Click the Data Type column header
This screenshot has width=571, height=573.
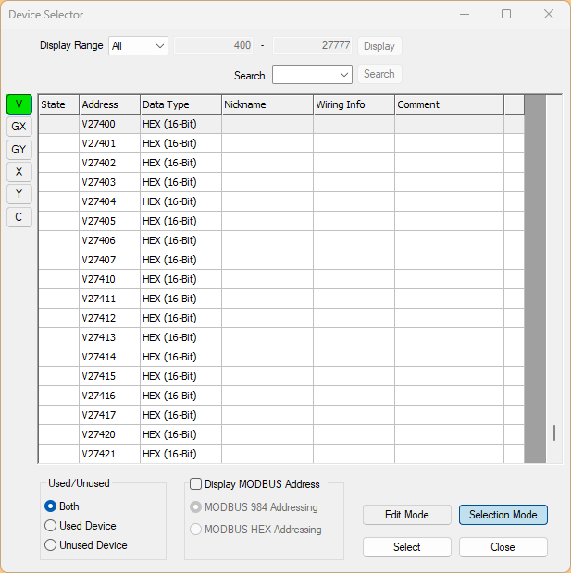coord(180,104)
